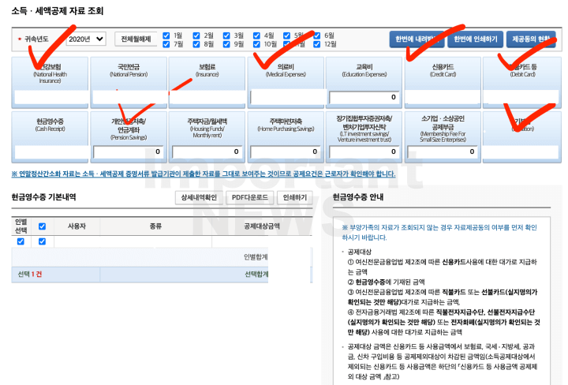Toggle the 9월 month checkbox
The image size is (568, 385).
pos(226,44)
